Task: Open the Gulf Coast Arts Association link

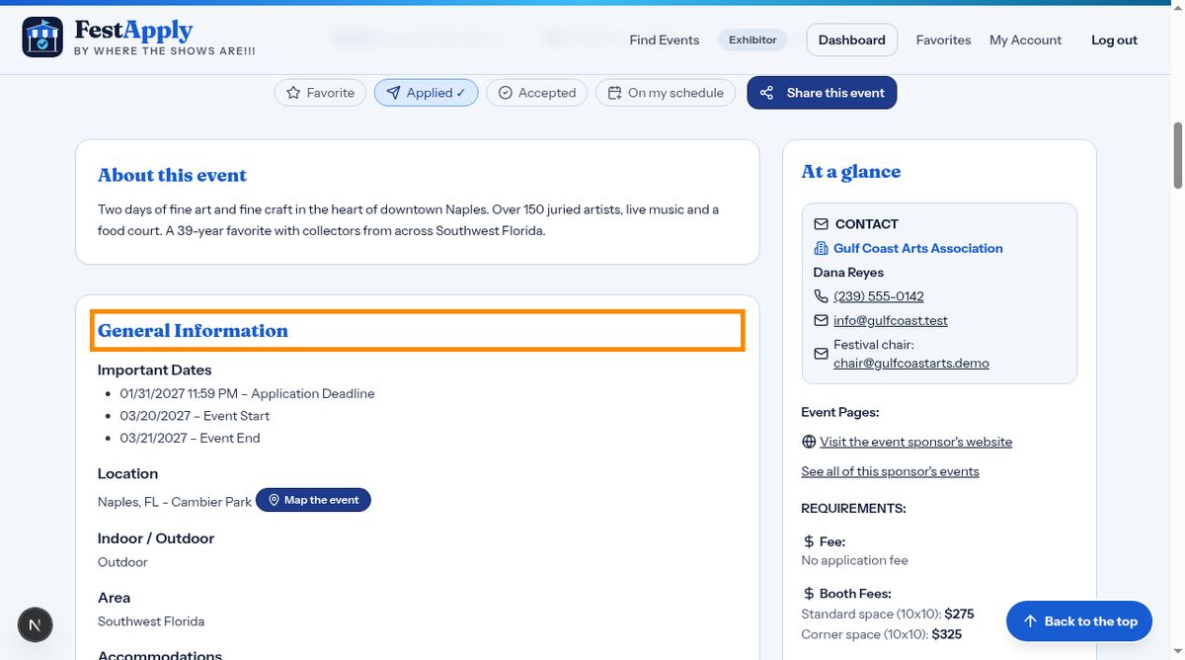Action: [918, 248]
